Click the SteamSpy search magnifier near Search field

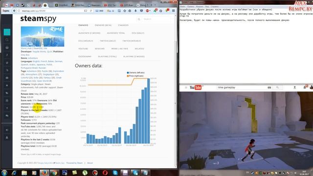pyautogui.click(x=139, y=19)
